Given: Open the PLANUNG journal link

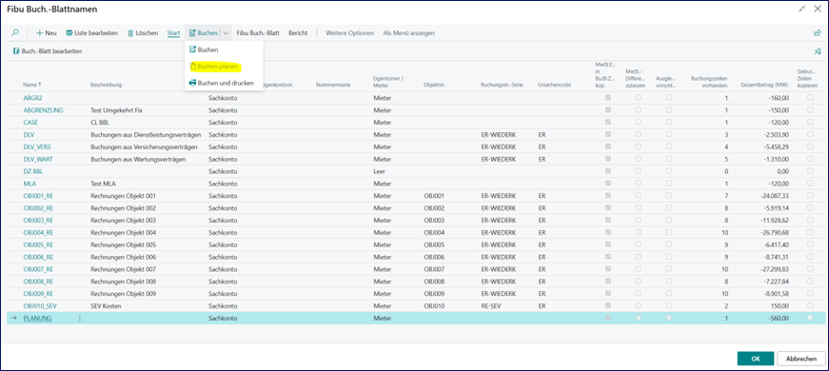Looking at the screenshot, I should click(37, 318).
